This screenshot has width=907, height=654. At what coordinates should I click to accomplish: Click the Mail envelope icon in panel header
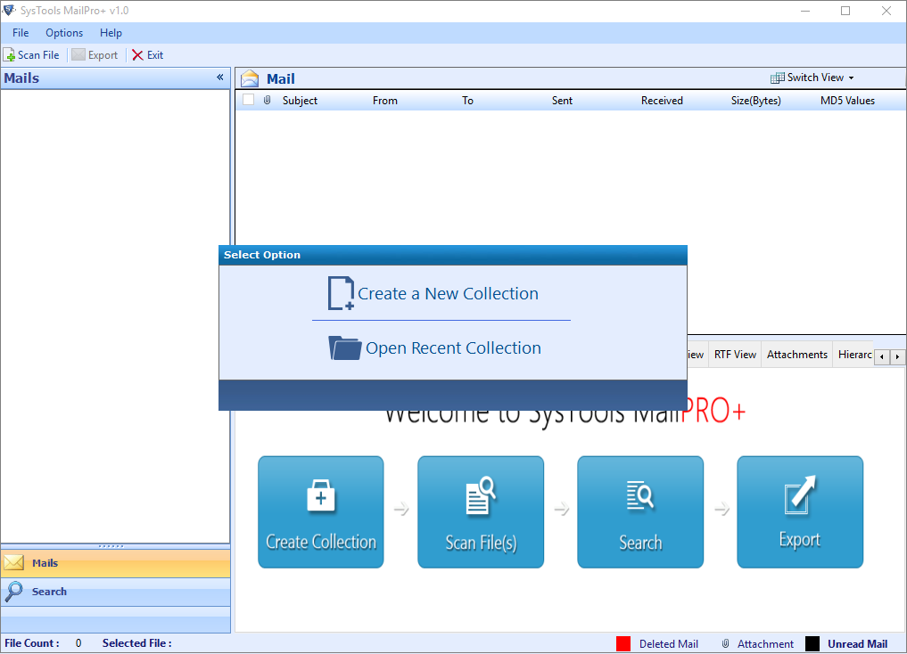tap(250, 78)
